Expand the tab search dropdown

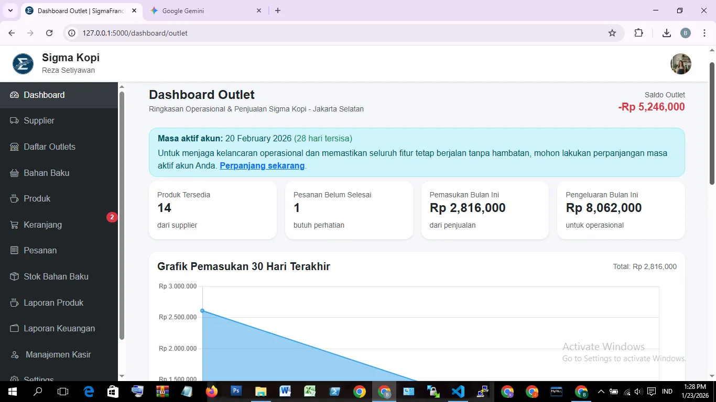tap(10, 10)
